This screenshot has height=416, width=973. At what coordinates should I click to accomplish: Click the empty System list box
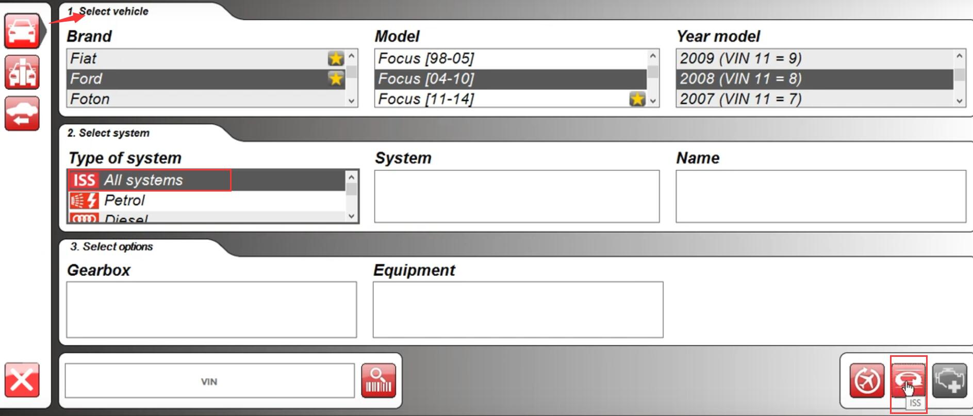tap(517, 196)
